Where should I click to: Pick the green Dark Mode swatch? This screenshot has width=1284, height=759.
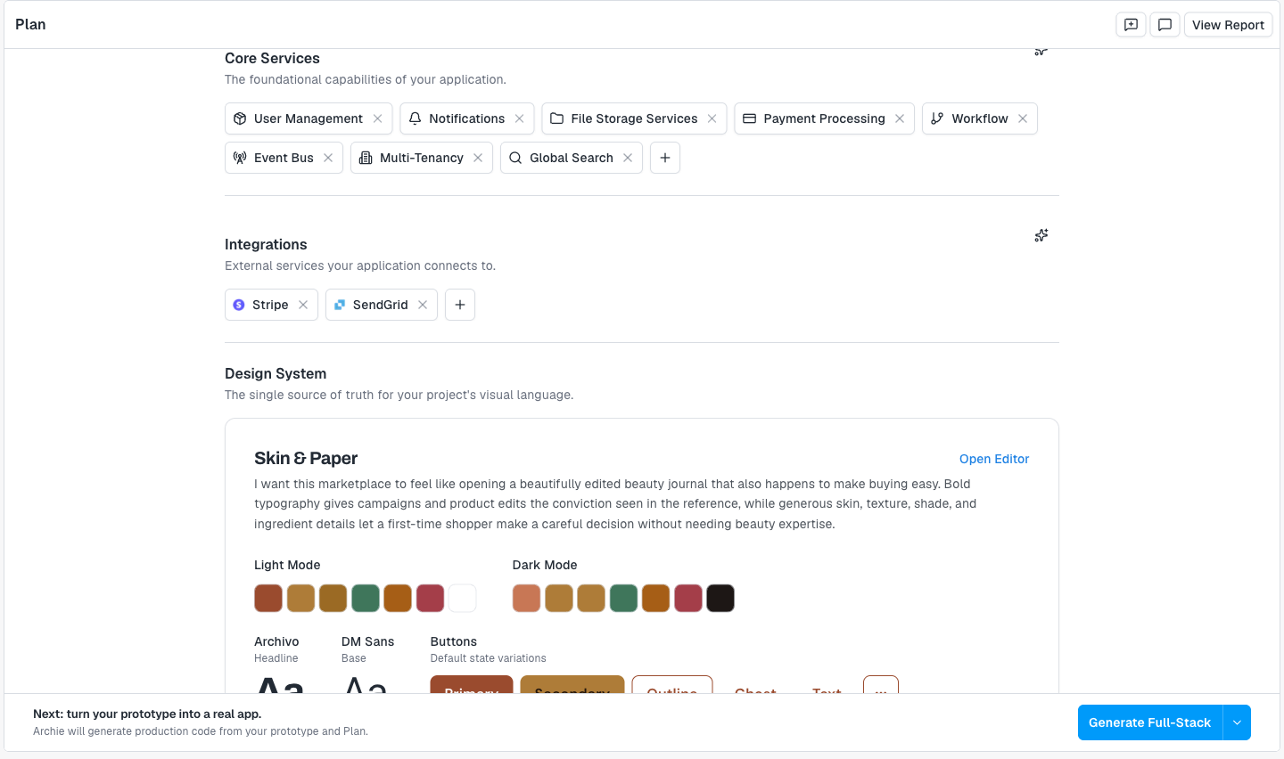point(623,598)
